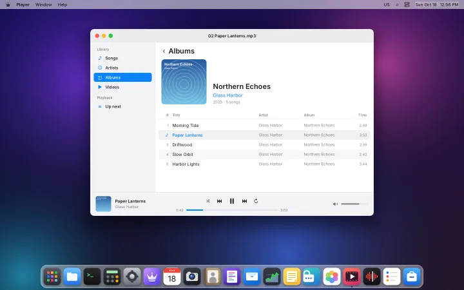Screen dimensions: 464x290
Task: Click Northern Echoes cell in Driftwood row
Action: (x=319, y=145)
